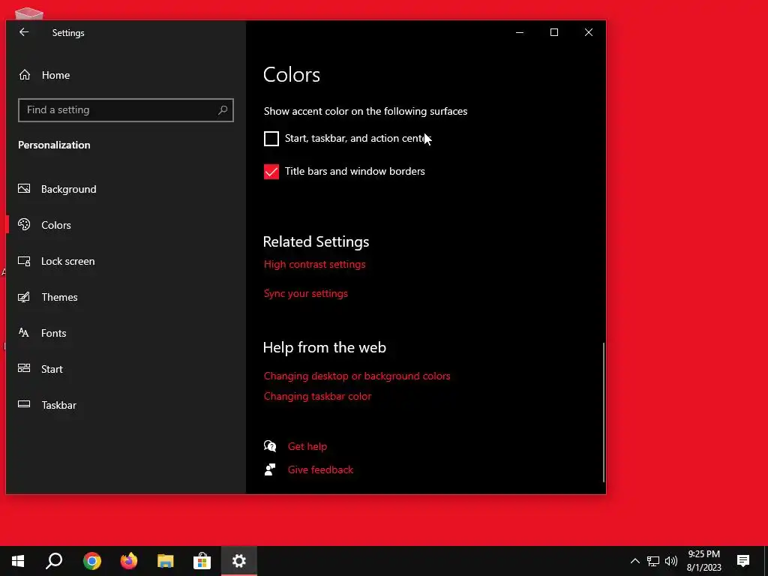Open network status tray icon
The width and height of the screenshot is (768, 576).
pyautogui.click(x=653, y=561)
